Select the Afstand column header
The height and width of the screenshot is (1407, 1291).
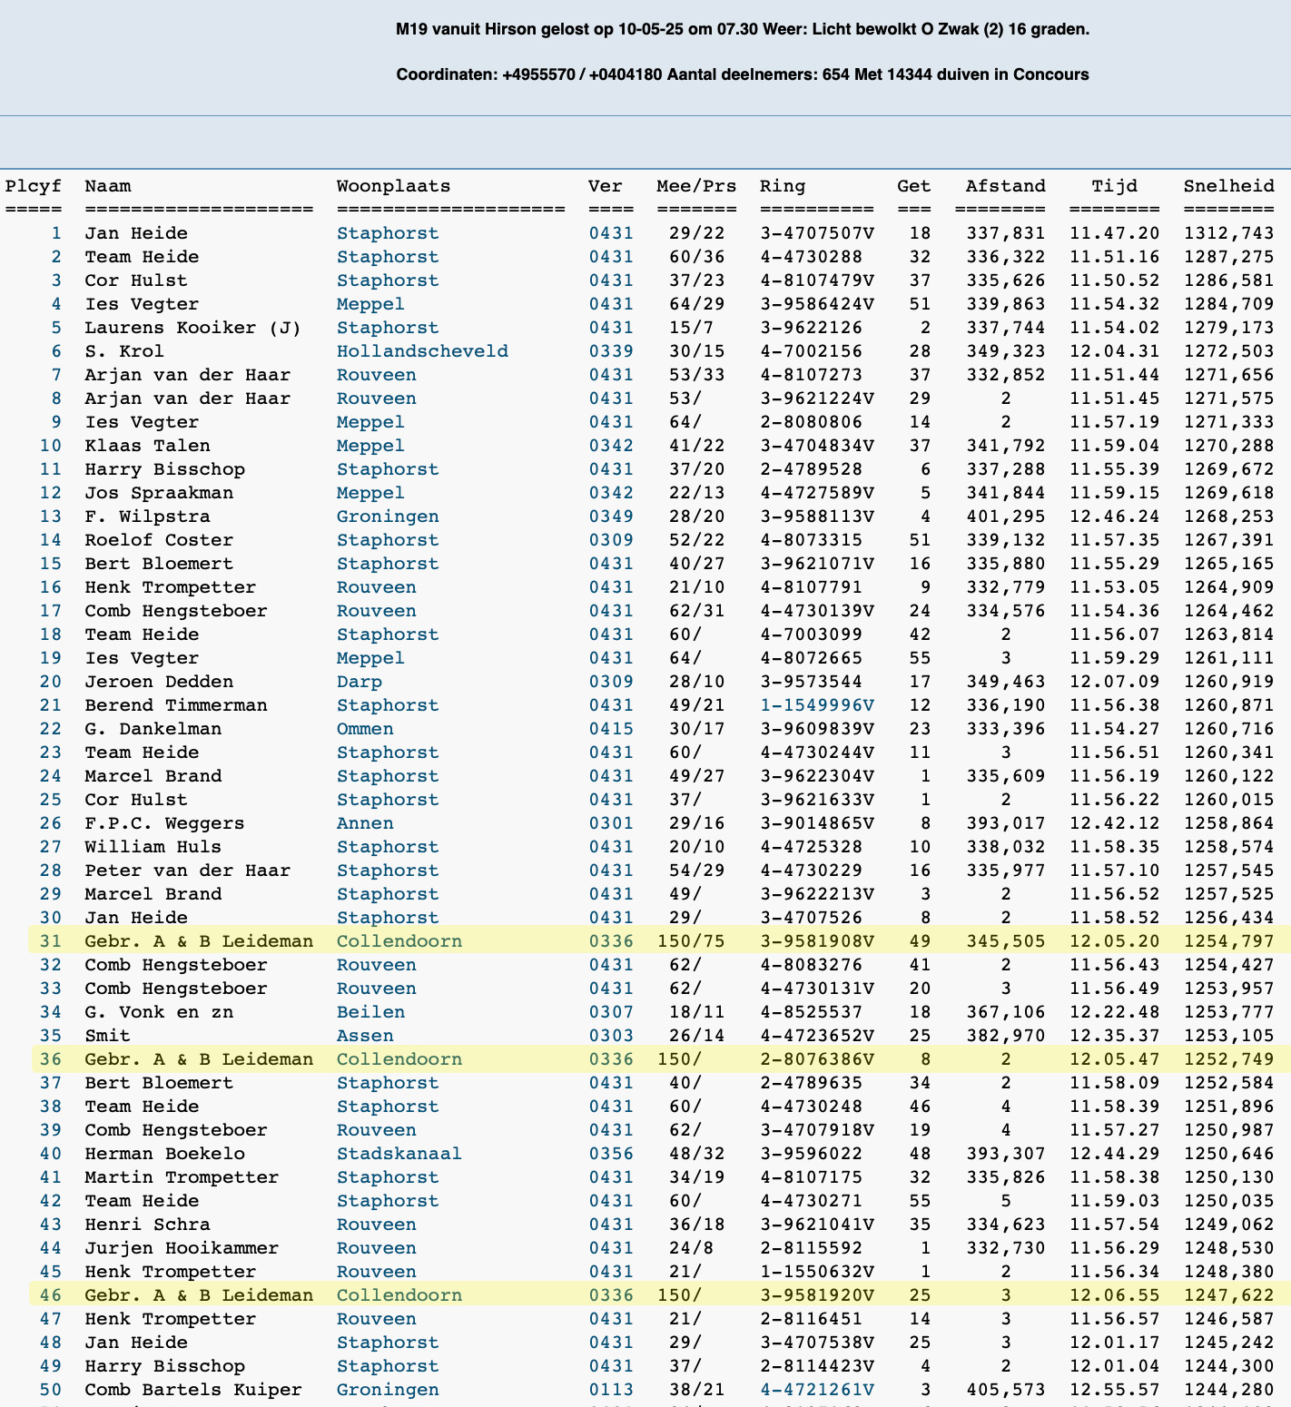coord(1006,186)
